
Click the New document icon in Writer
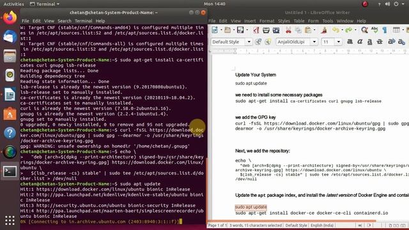[215, 30]
